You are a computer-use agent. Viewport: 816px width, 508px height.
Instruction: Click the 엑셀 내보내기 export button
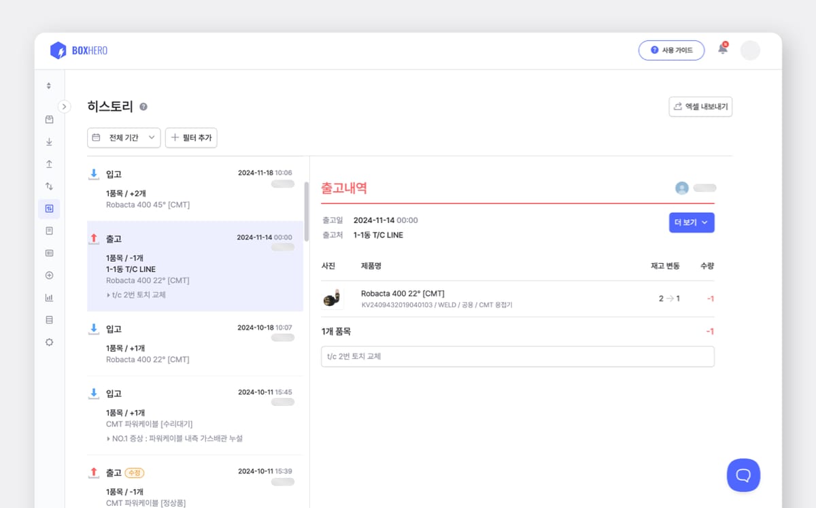pyautogui.click(x=700, y=107)
